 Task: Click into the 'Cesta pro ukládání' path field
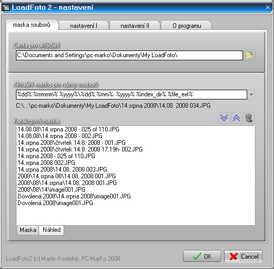point(129,55)
